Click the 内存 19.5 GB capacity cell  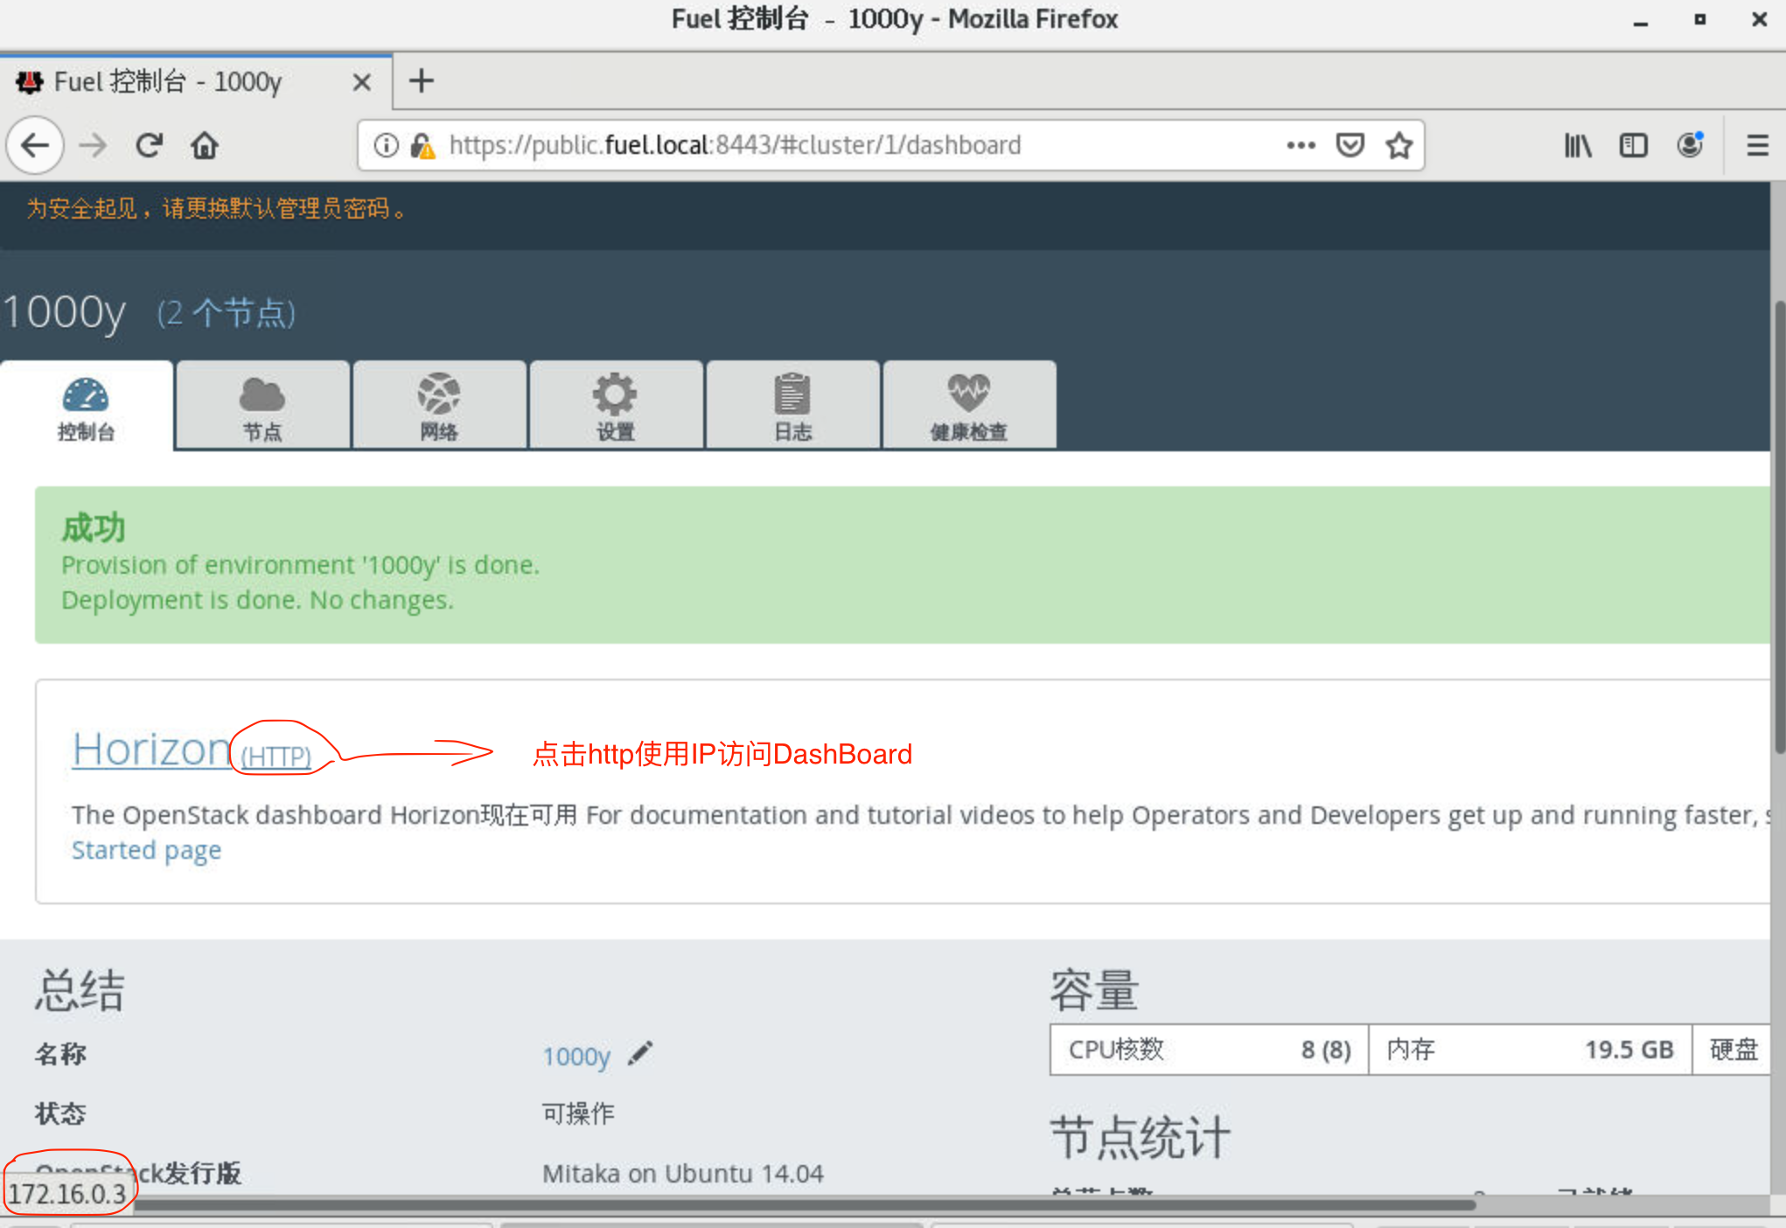pyautogui.click(x=1530, y=1050)
